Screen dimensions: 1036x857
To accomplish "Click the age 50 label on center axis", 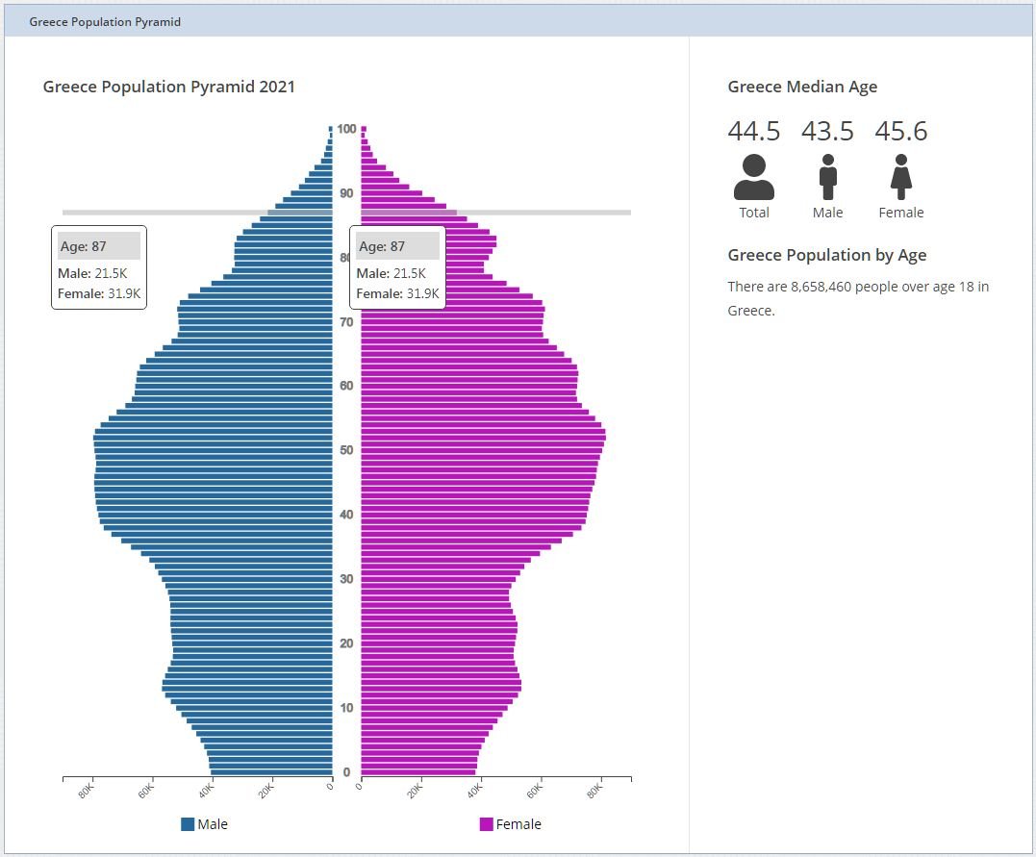I will (x=346, y=450).
